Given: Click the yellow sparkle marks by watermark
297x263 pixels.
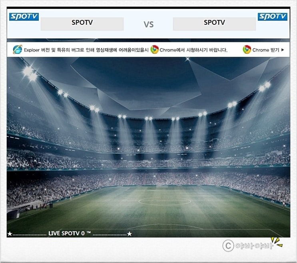Looking at the screenshot, I should 277,242.
